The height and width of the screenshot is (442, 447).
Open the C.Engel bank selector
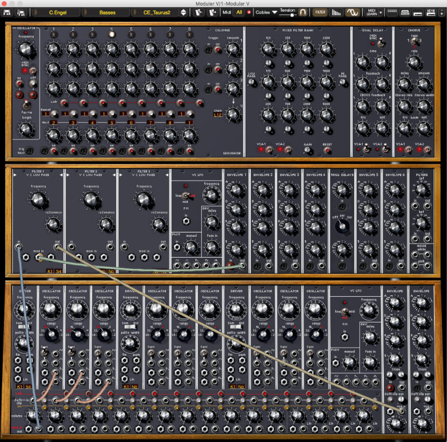[58, 12]
